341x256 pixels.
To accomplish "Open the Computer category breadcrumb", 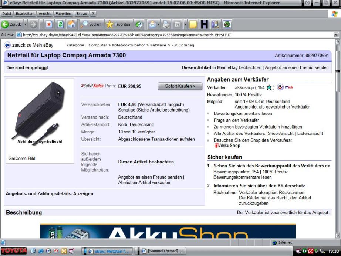I will coord(98,45).
